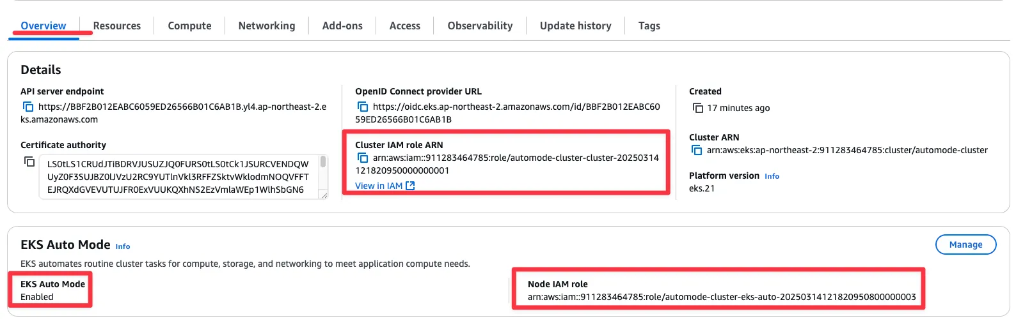Copy the Cluster ARN value
The image size is (1016, 323).
[x=697, y=150]
